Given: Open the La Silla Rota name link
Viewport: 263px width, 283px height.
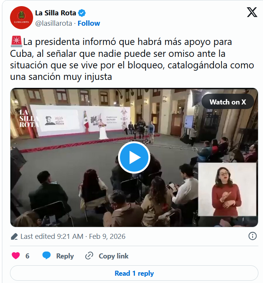Looking at the screenshot, I should 55,13.
